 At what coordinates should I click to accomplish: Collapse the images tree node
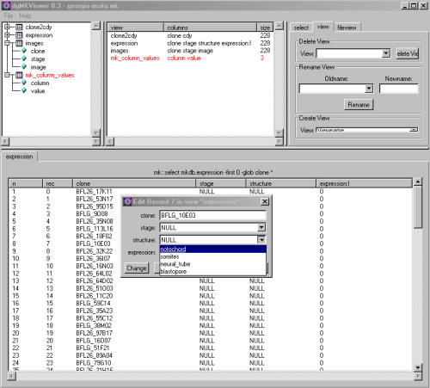tap(7, 43)
